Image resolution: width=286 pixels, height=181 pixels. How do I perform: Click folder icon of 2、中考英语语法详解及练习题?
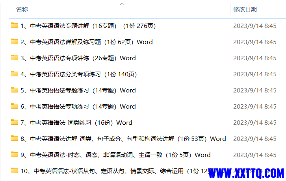point(15,42)
